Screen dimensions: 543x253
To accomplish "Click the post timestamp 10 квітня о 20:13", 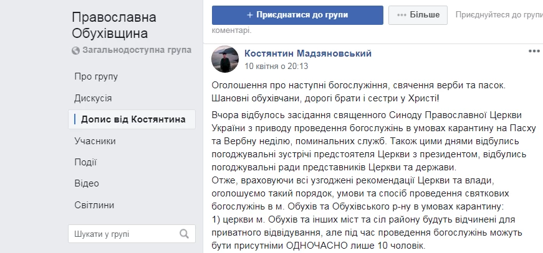I will click(x=276, y=66).
